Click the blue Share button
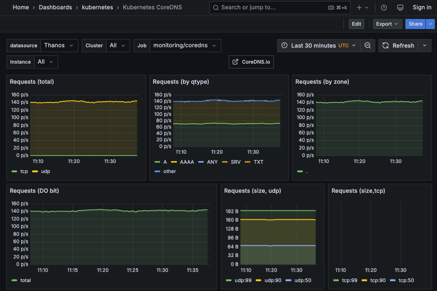Screen dimensions: 437x291 [415, 24]
